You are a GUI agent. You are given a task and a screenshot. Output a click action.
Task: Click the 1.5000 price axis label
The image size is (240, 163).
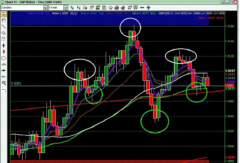click(230, 146)
